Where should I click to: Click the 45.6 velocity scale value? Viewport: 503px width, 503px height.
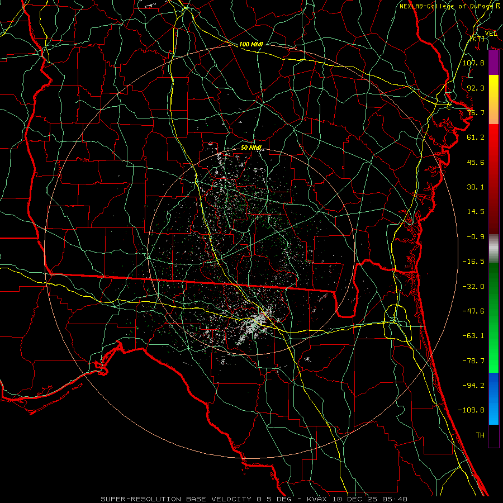point(476,162)
